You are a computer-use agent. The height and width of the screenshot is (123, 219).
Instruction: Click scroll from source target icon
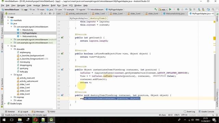pyautogui.click(x=41, y=14)
